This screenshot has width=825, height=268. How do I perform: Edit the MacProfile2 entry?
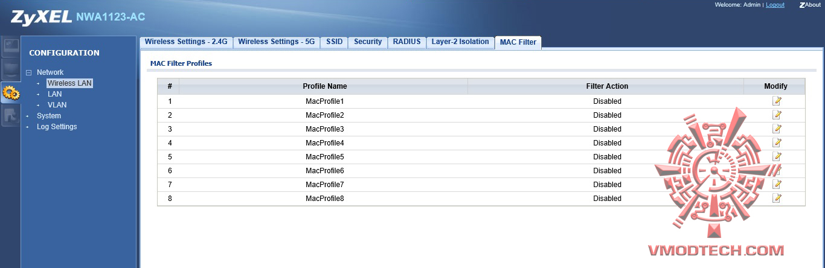(x=777, y=115)
